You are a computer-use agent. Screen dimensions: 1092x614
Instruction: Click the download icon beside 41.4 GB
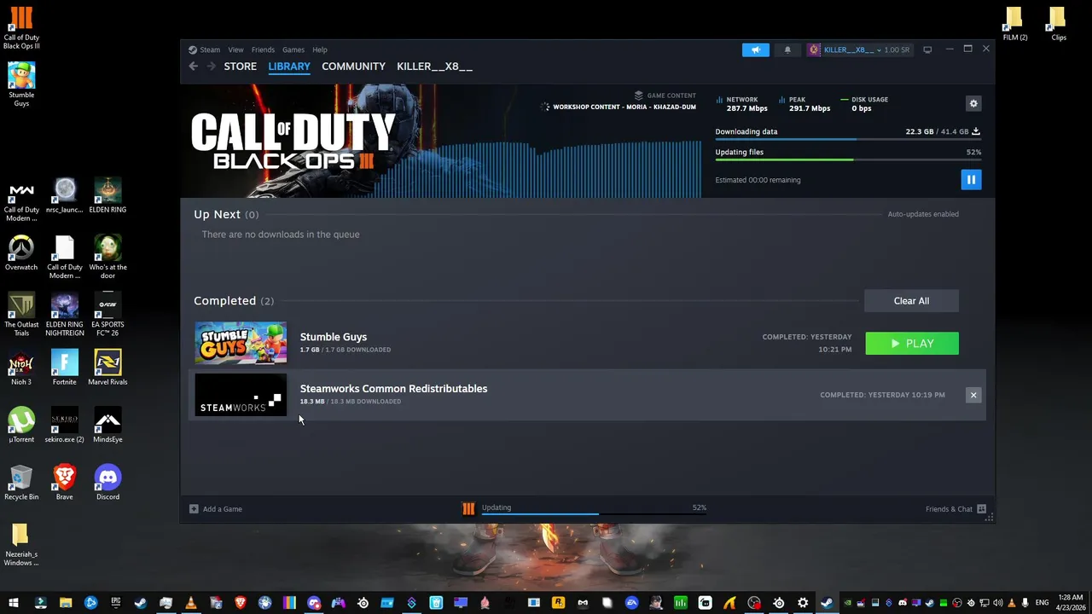tap(976, 131)
